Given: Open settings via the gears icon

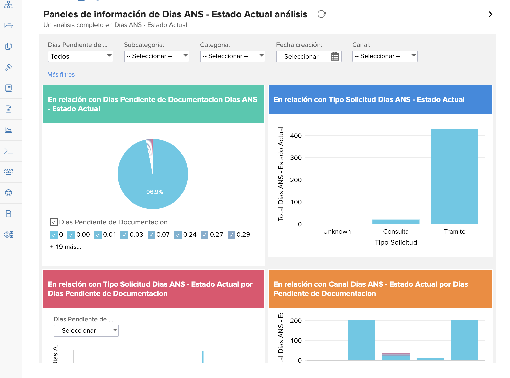Looking at the screenshot, I should pos(9,235).
